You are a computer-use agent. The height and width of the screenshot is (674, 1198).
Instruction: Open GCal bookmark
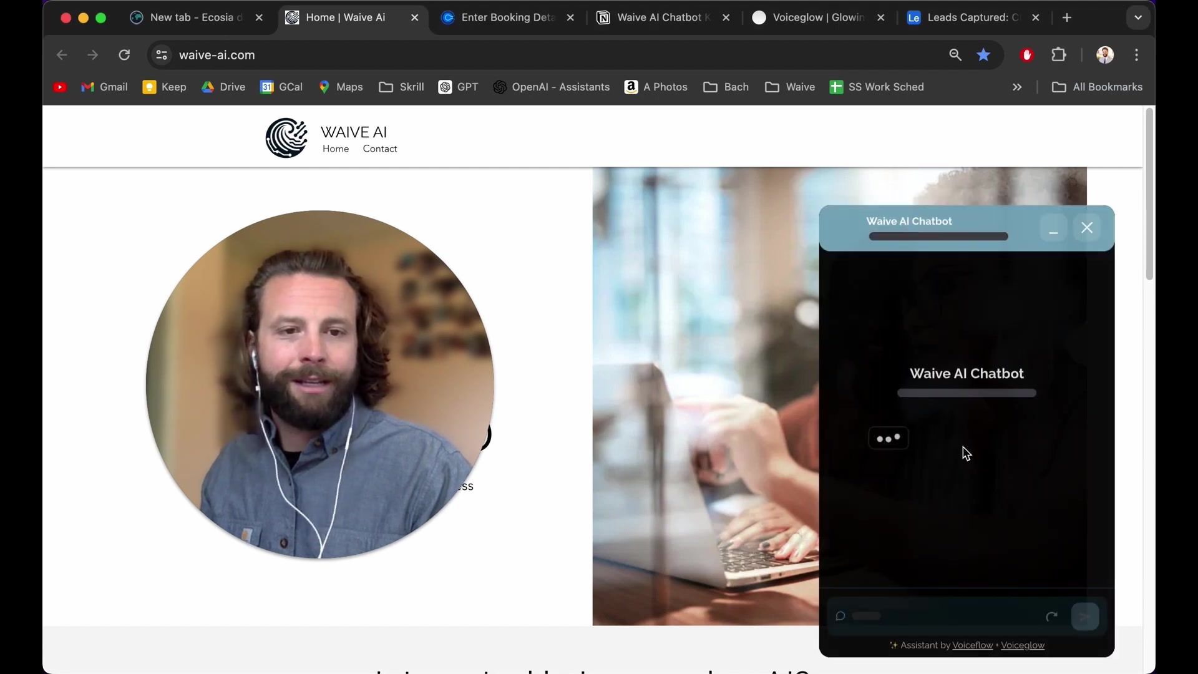point(281,87)
